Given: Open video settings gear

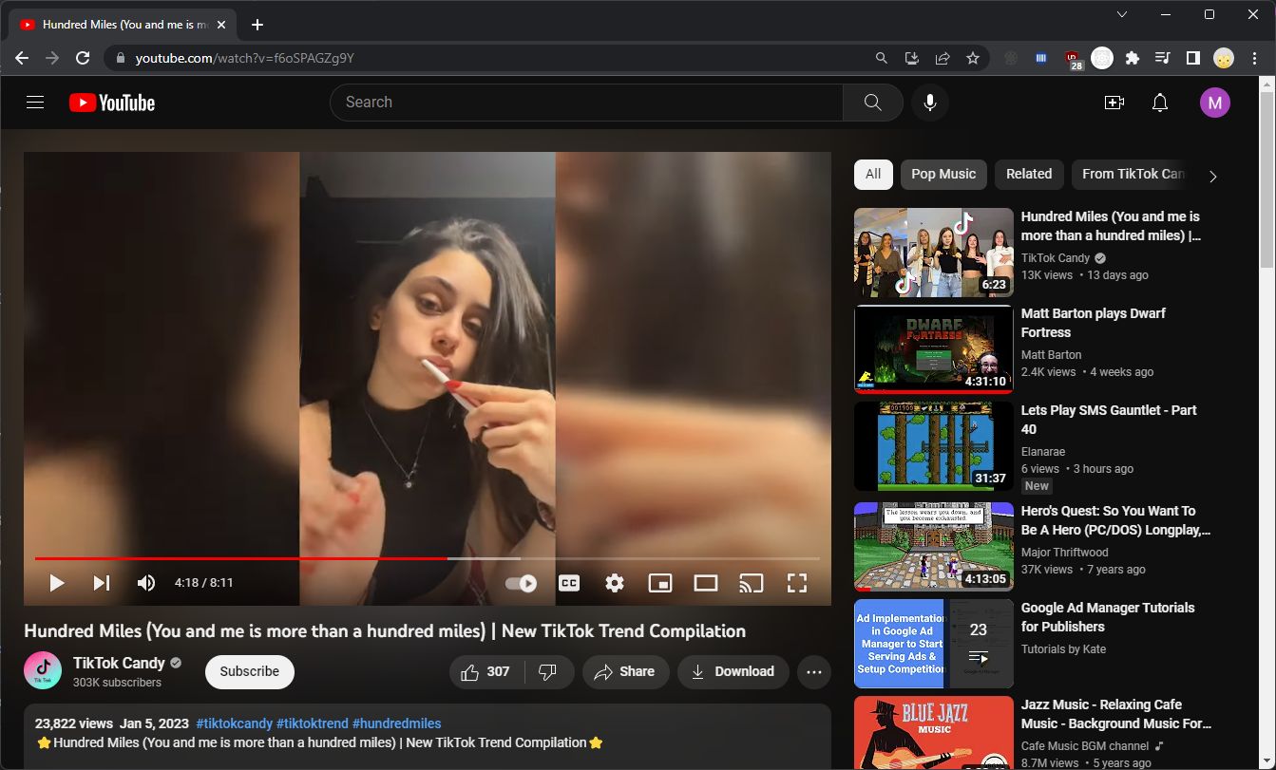Looking at the screenshot, I should click(x=615, y=583).
